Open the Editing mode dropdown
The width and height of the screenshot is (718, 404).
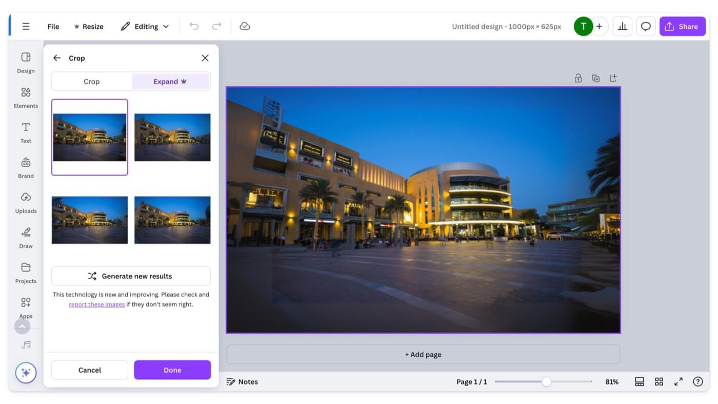pyautogui.click(x=145, y=26)
